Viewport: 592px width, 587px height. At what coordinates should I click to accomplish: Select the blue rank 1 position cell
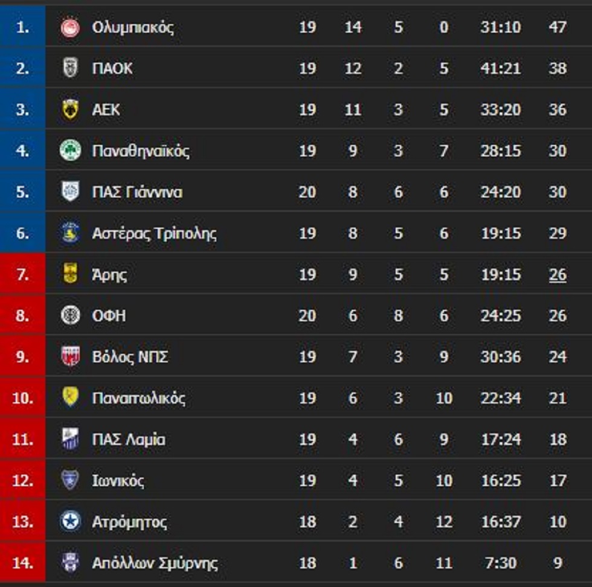(22, 27)
